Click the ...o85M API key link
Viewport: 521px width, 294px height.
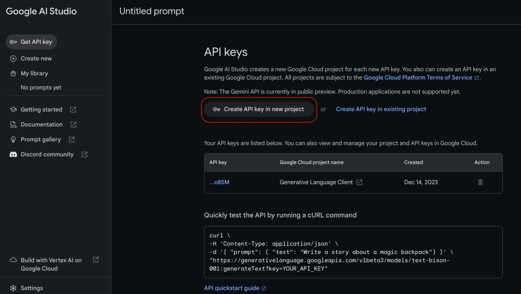pyautogui.click(x=219, y=182)
